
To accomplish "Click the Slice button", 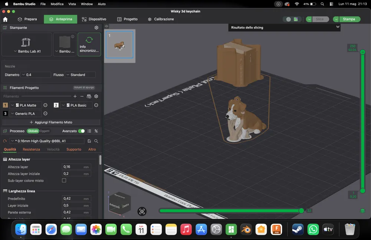I will pos(320,19).
